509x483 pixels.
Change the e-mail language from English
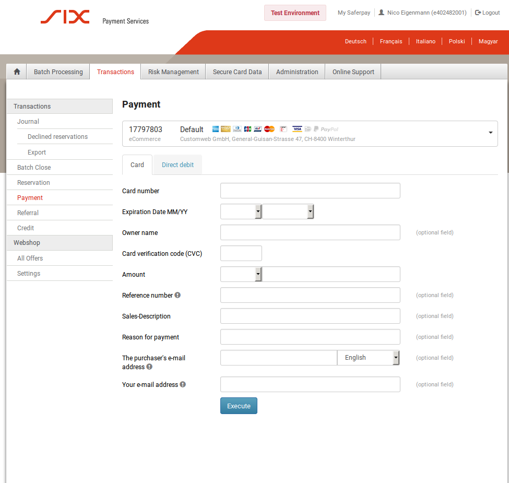pos(396,358)
